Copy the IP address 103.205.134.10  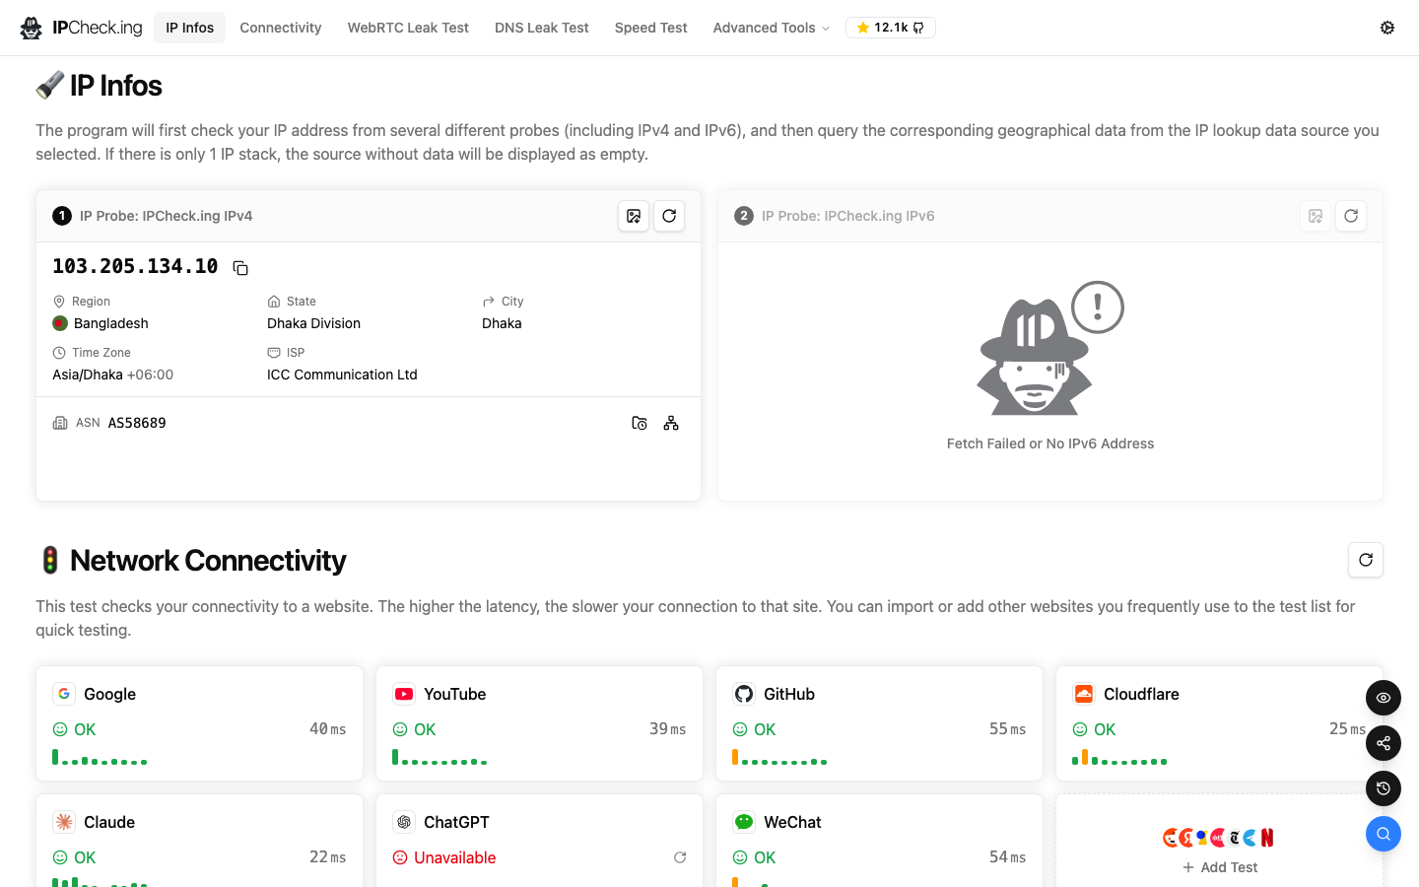pyautogui.click(x=240, y=268)
